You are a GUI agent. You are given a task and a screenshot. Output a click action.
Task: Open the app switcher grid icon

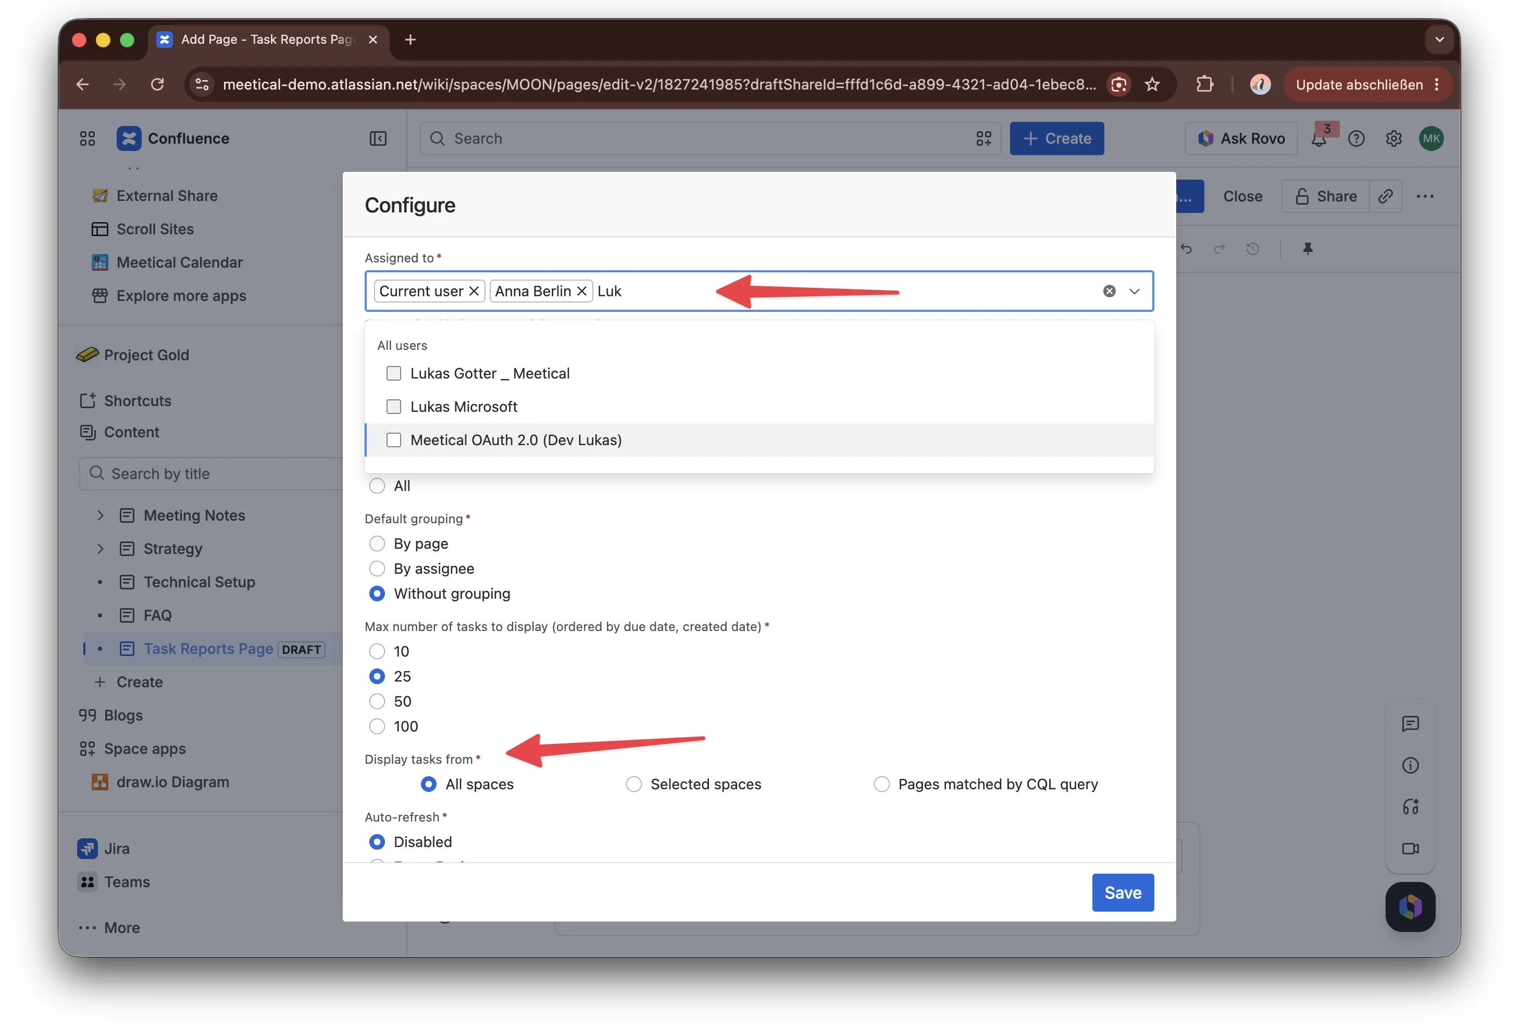[x=88, y=138]
